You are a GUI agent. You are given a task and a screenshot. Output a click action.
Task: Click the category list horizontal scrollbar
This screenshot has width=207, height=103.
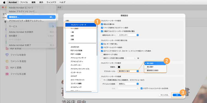tap(79, 91)
